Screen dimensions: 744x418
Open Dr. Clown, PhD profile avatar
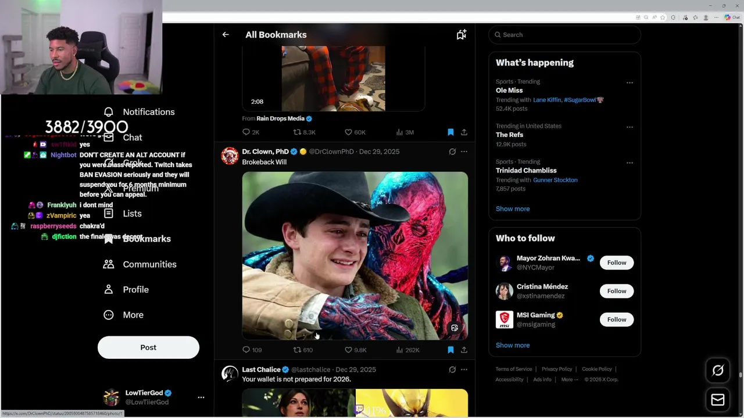point(230,156)
